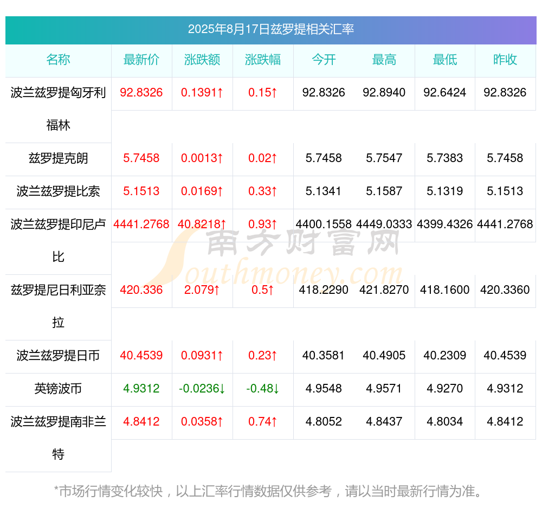Click the high value 421.8270
The image size is (542, 508).
point(384,290)
